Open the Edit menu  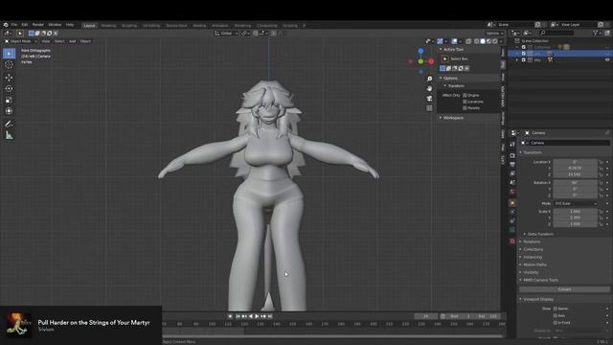(25, 25)
